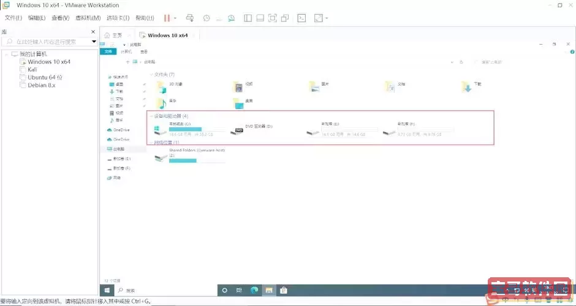576x306 pixels.
Task: Click the send Ctrl+Alt+Del toolbar icon
Action: 190,18
